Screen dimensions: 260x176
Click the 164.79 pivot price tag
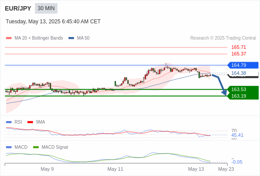(x=243, y=65)
